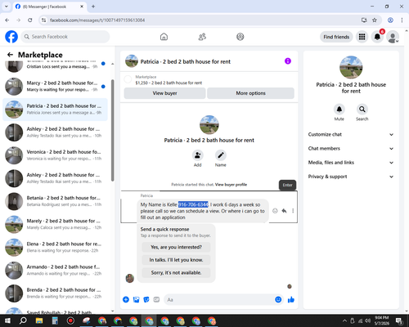Open emoji picker in message box
The height and width of the screenshot is (327, 409).
tap(278, 300)
